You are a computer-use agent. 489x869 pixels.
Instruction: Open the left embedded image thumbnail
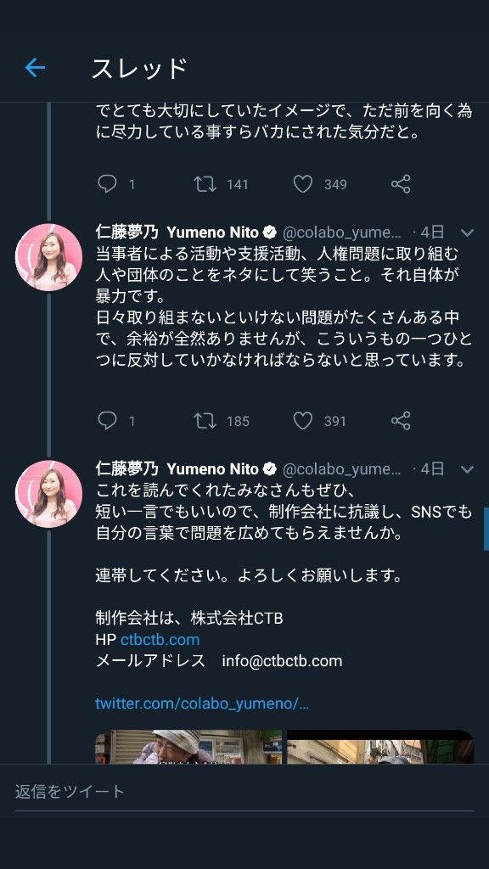click(188, 747)
